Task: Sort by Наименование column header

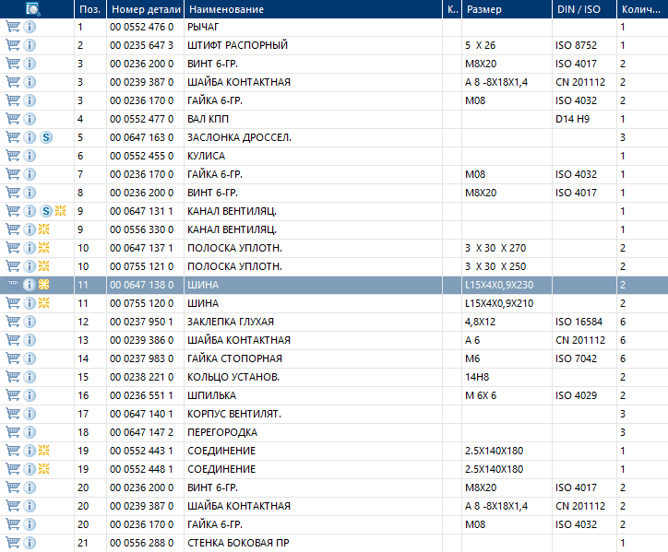Action: [313, 9]
